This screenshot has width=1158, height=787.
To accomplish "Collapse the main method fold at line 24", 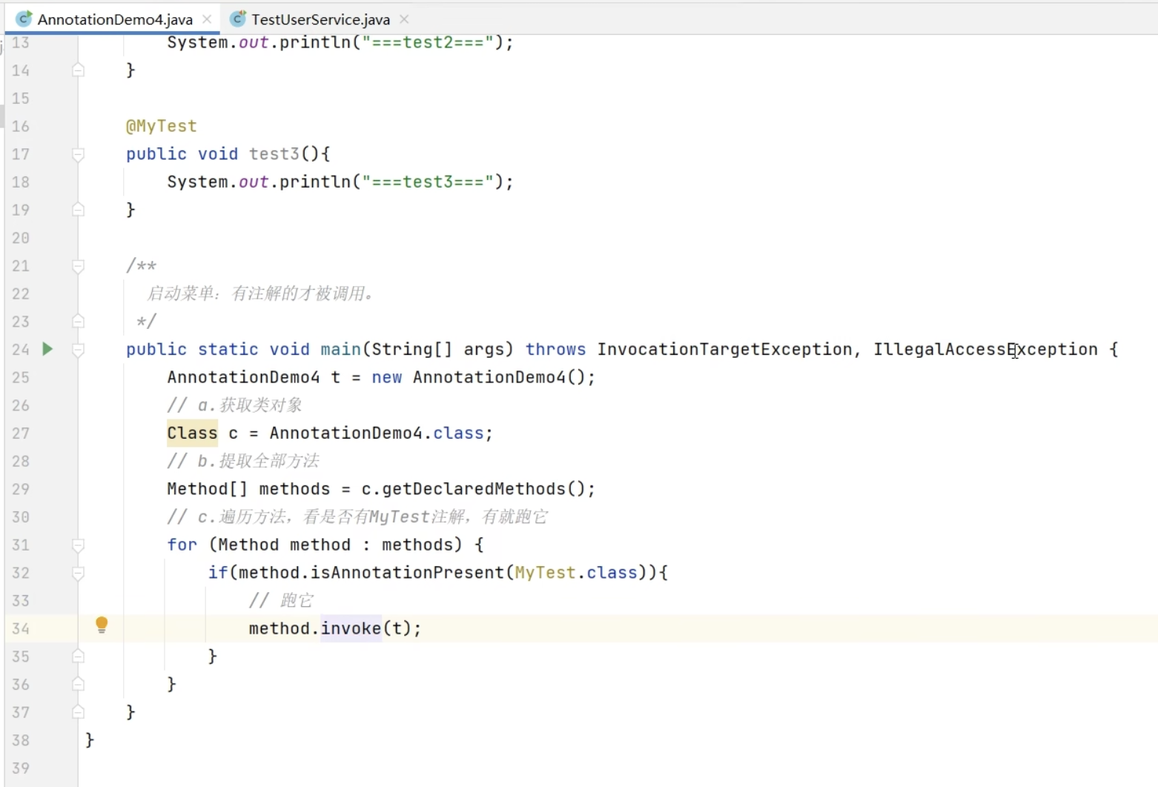I will click(x=78, y=349).
